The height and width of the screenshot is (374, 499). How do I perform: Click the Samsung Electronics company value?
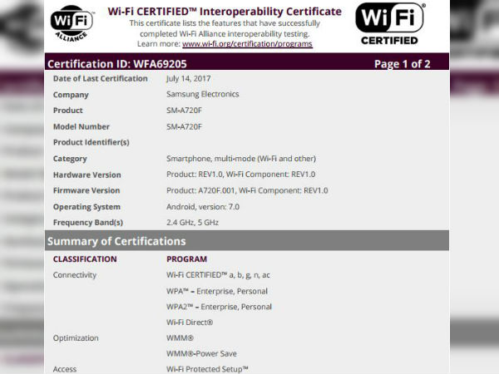(203, 95)
